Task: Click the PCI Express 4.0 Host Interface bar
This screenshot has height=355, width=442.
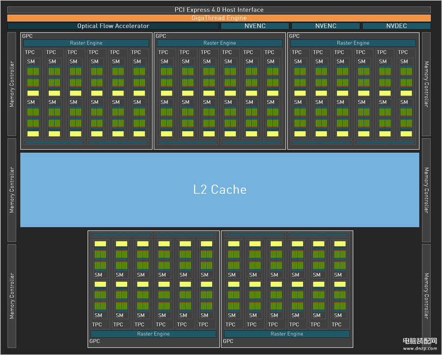Action: click(x=219, y=10)
